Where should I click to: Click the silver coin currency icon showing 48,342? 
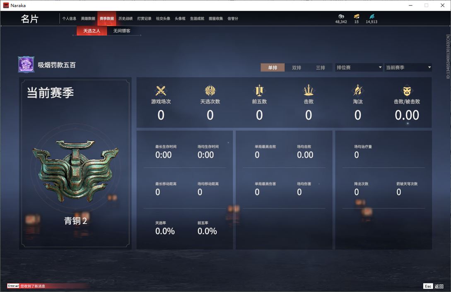pos(341,17)
